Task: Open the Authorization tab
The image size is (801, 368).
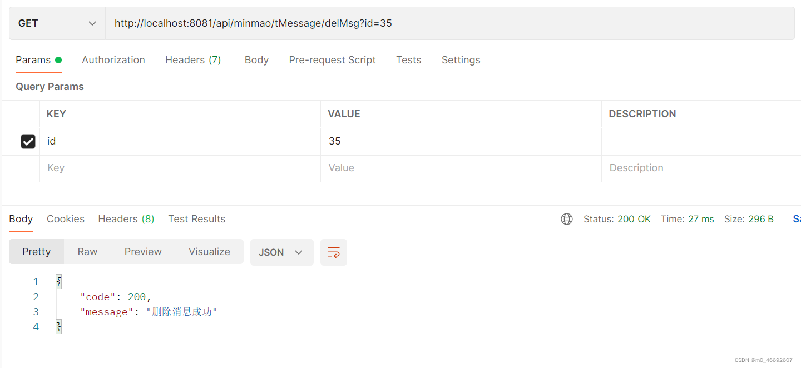Action: 113,60
